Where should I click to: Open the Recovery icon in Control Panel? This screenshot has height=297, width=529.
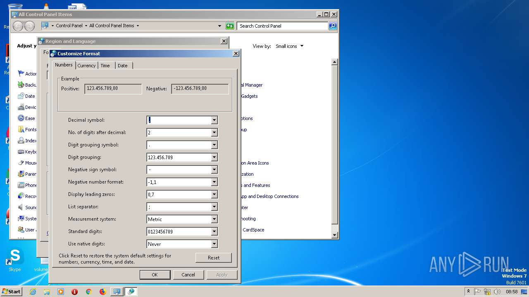pos(21,196)
